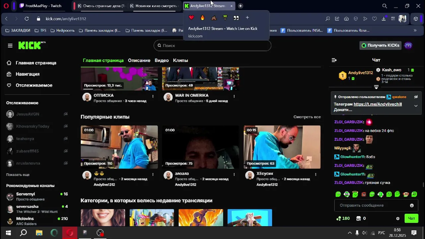This screenshot has height=239, width=425.
Task: Click the Kick search field Поиск
Action: point(212,45)
